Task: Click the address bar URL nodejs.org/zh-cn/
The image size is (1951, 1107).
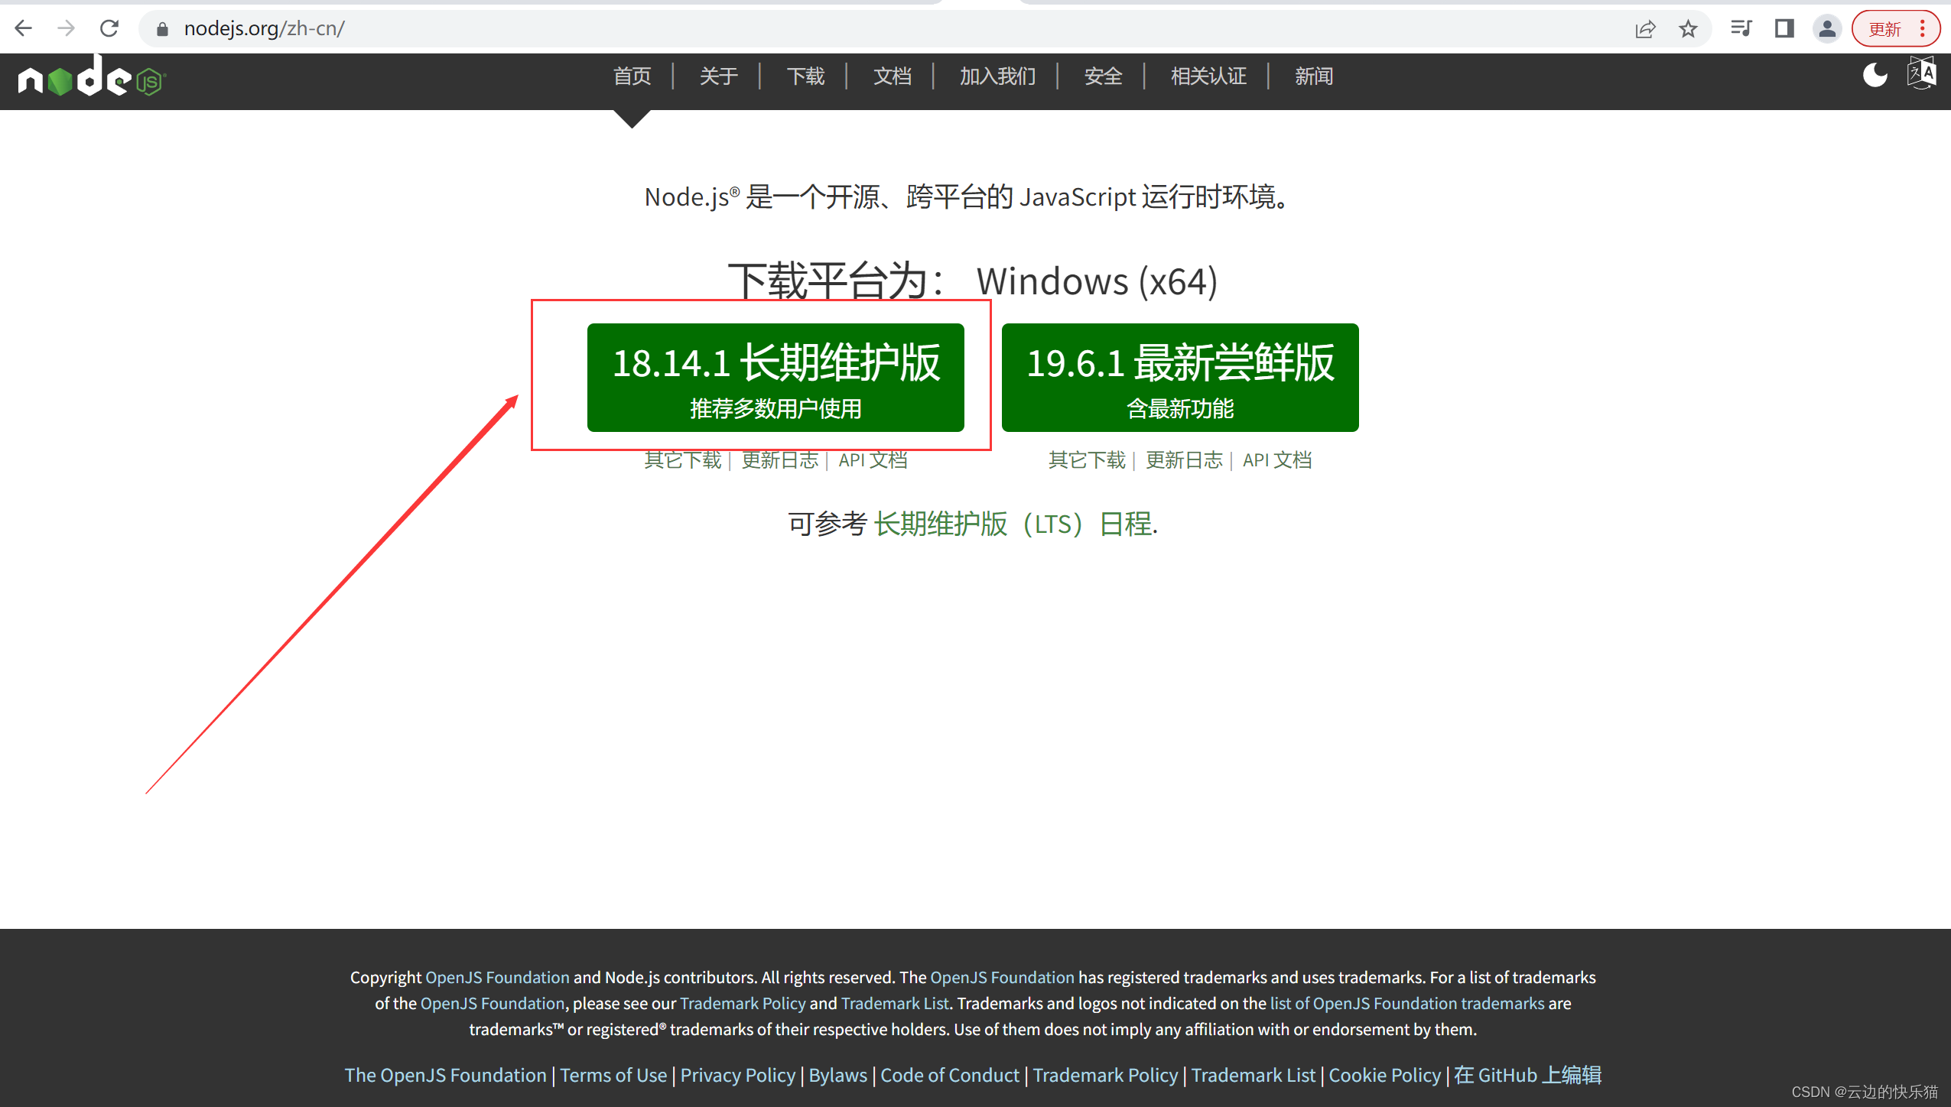Action: [264, 29]
